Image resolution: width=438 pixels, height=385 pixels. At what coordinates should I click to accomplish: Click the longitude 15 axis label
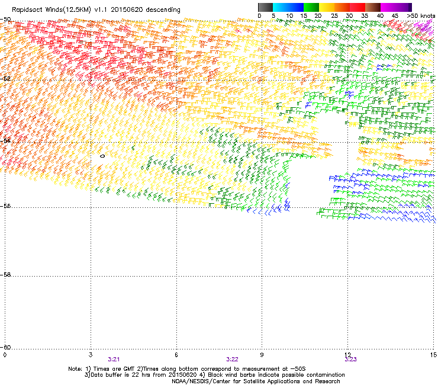tap(433, 355)
